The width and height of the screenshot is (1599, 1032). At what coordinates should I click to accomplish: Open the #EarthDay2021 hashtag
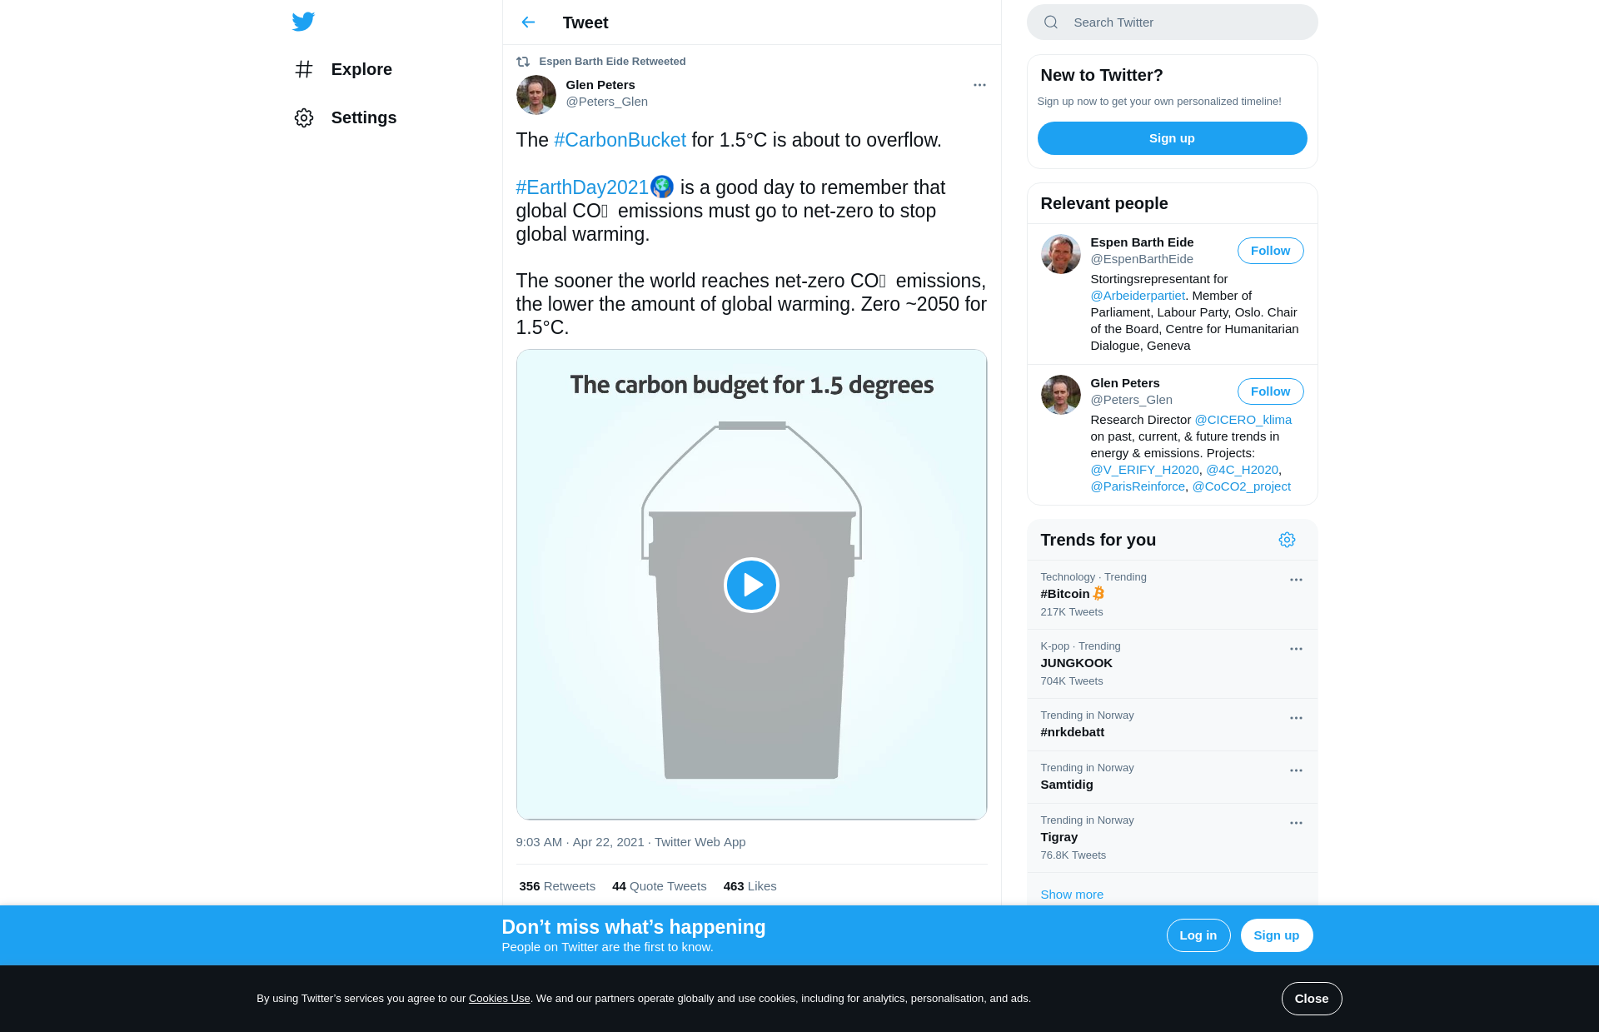click(x=582, y=187)
